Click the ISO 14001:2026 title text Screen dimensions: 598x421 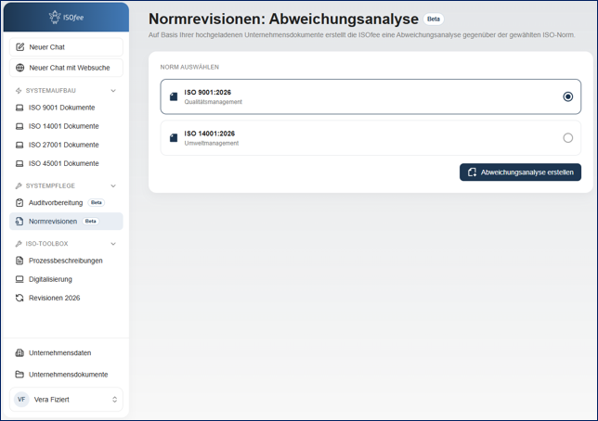pyautogui.click(x=209, y=134)
